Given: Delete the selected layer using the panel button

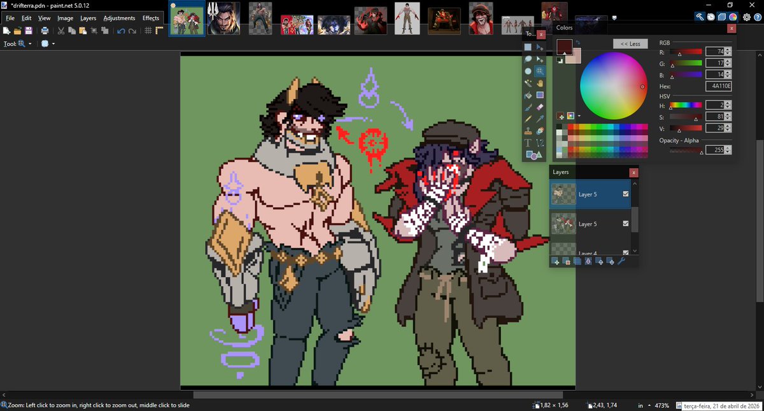Looking at the screenshot, I should coord(565,261).
